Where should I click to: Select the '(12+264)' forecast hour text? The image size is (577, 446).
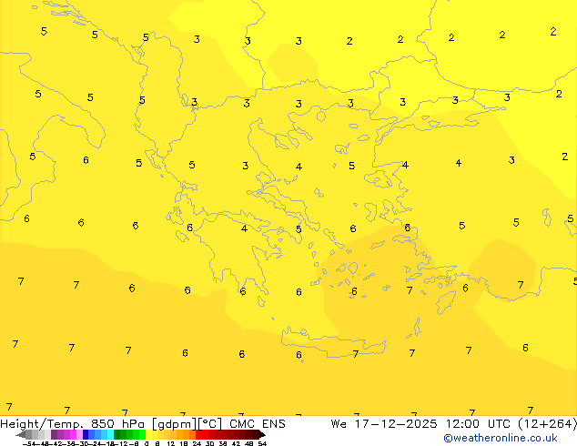(x=547, y=424)
